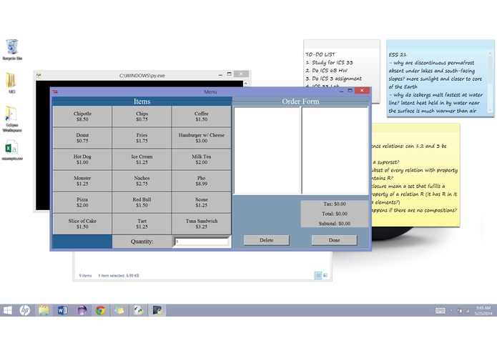Viewport: 497px width, 353px height.
Task: Click '1 item selected' in Explorer status bar
Action: click(x=111, y=276)
